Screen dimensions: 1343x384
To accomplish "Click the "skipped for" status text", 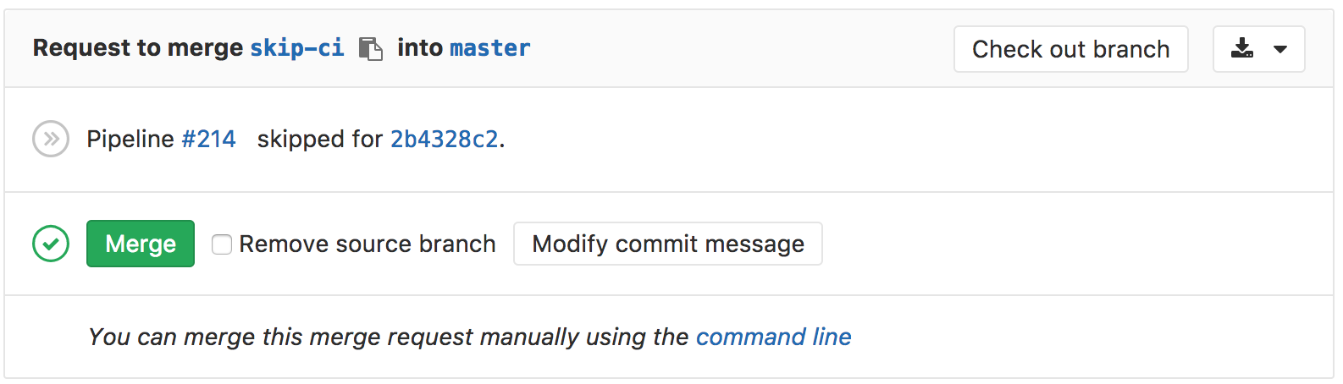I will tap(319, 139).
